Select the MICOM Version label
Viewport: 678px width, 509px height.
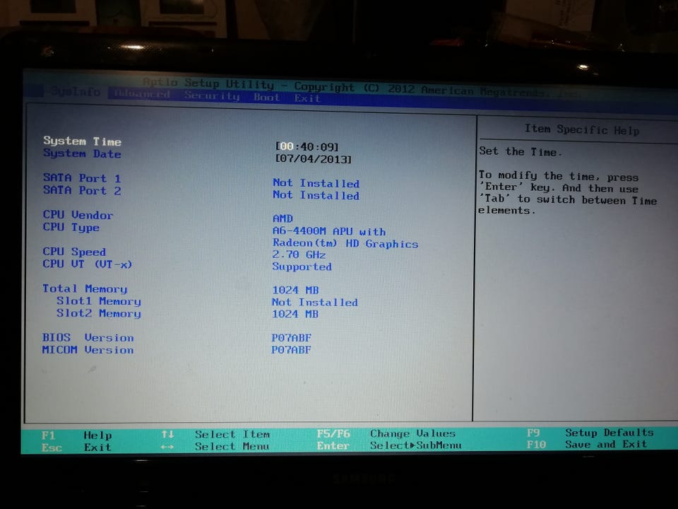coord(88,350)
